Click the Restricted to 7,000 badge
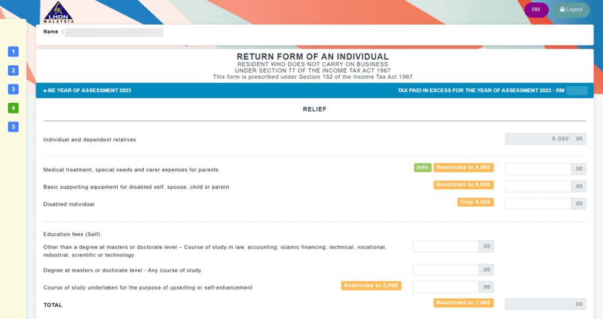This screenshot has height=319, width=603. (x=463, y=303)
